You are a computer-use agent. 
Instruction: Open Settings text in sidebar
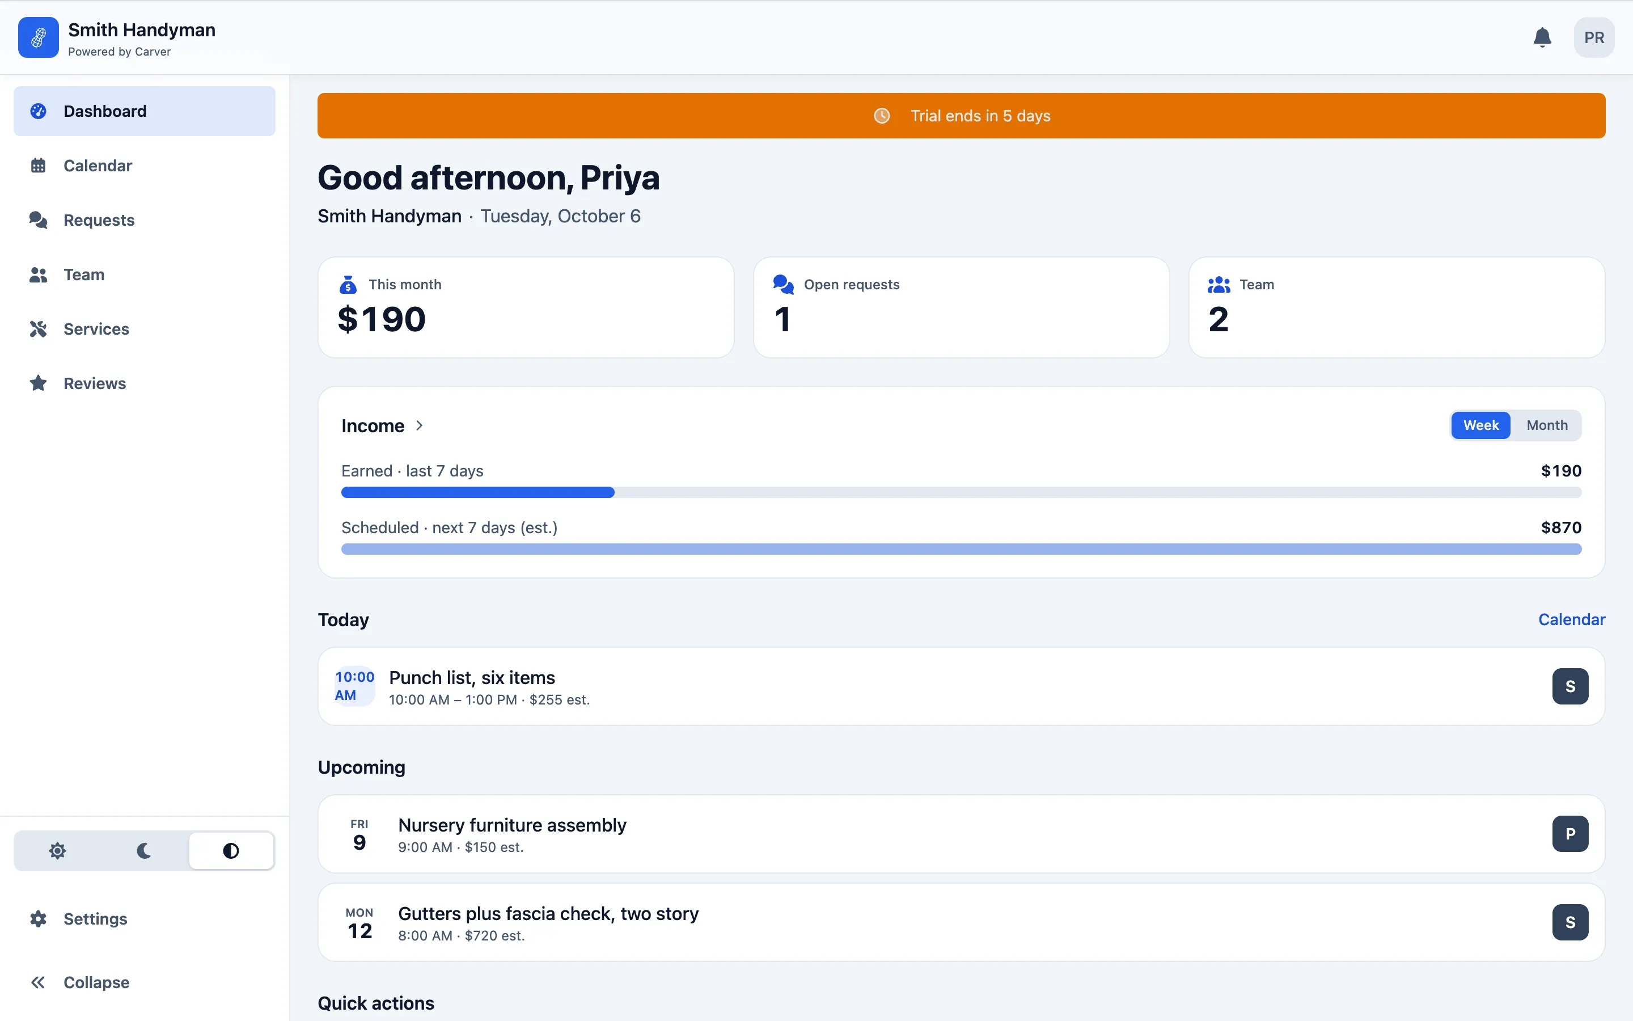click(x=95, y=919)
